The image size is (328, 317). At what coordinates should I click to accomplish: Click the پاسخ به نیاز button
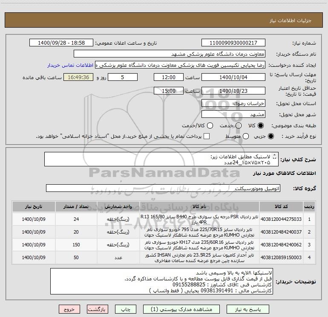pos(247,309)
